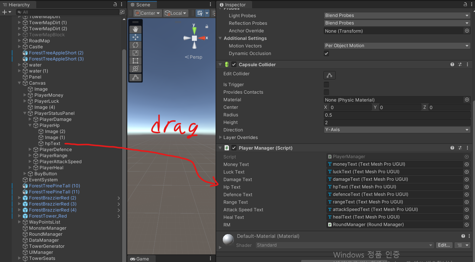Lock the Hierarchy panel
This screenshot has width=475, height=262.
point(115,4)
